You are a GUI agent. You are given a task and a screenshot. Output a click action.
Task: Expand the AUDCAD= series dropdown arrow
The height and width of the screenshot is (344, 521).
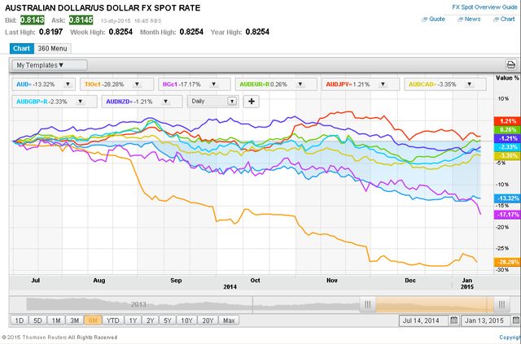pyautogui.click(x=470, y=85)
